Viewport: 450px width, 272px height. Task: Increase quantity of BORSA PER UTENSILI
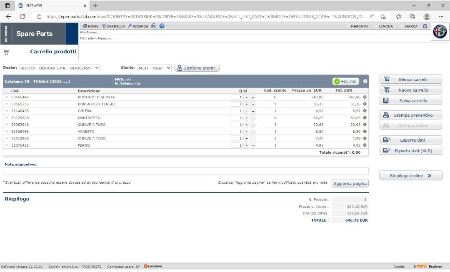[246, 104]
